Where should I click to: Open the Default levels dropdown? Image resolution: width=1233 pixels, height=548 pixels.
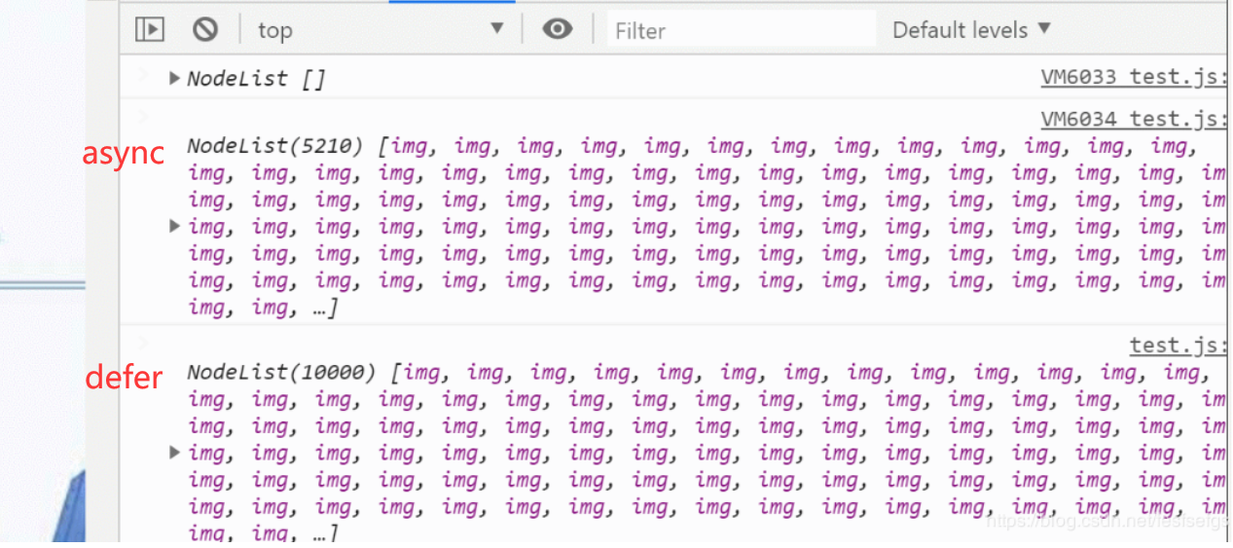pyautogui.click(x=971, y=29)
